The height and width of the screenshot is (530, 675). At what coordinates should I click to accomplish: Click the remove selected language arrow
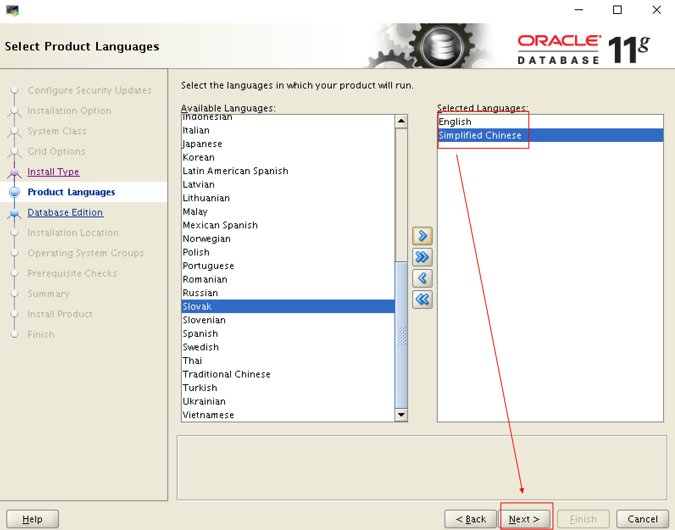pyautogui.click(x=422, y=278)
